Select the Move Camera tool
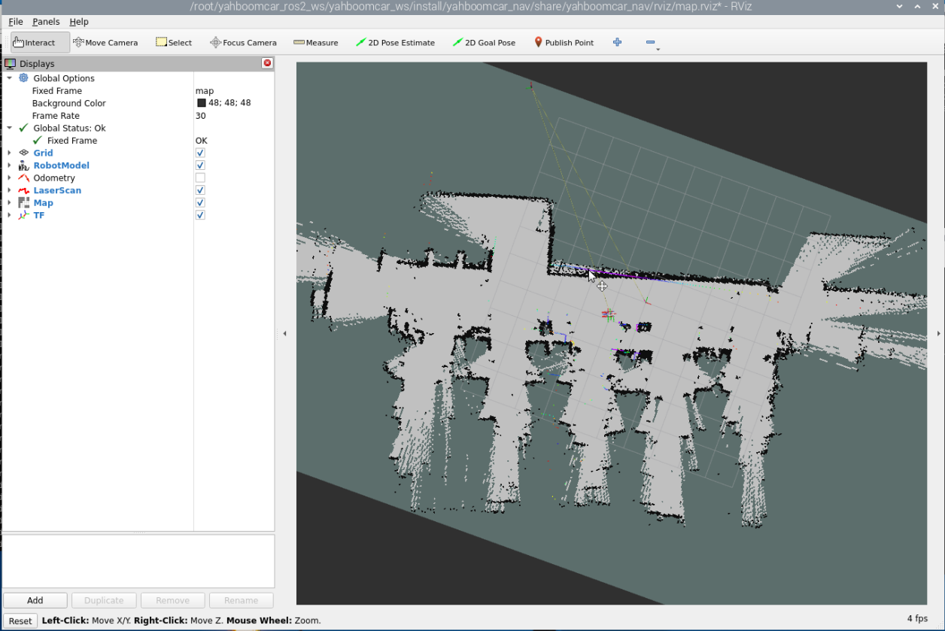This screenshot has height=631, width=945. click(x=105, y=43)
